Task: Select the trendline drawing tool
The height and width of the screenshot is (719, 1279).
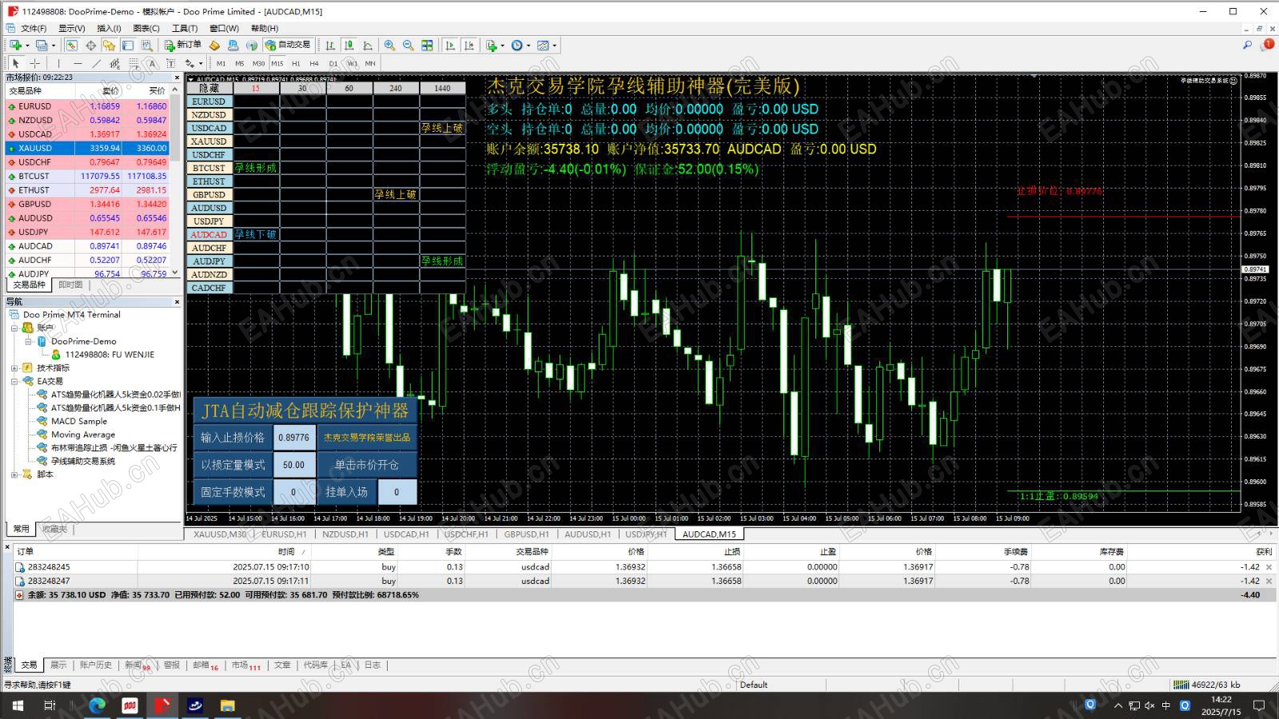Action: tap(96, 63)
